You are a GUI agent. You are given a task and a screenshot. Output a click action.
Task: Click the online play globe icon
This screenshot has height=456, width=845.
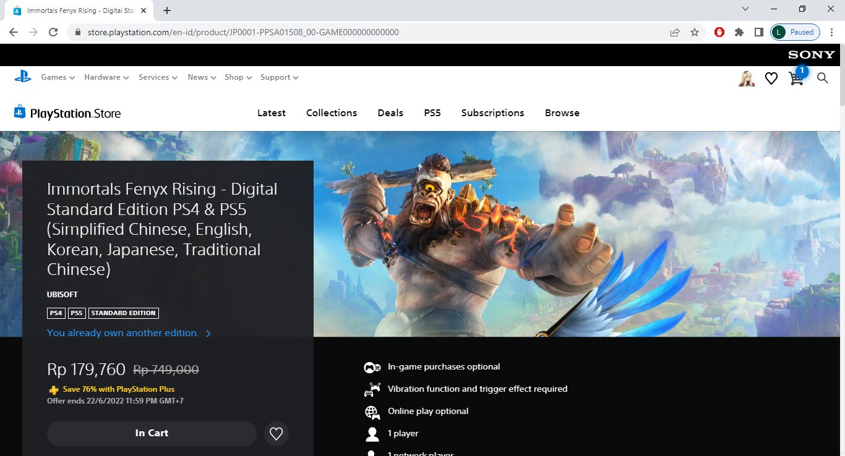click(x=372, y=412)
